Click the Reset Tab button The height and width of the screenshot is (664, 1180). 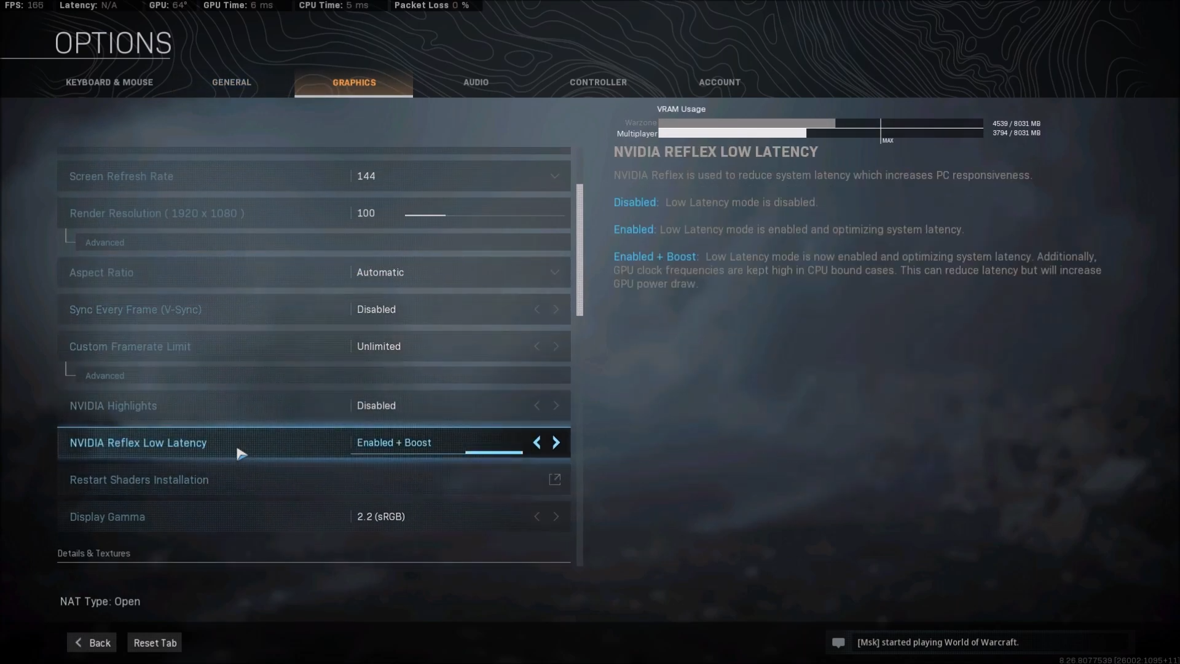click(154, 643)
